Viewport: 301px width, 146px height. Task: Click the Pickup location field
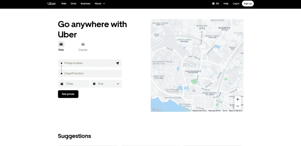pyautogui.click(x=88, y=63)
